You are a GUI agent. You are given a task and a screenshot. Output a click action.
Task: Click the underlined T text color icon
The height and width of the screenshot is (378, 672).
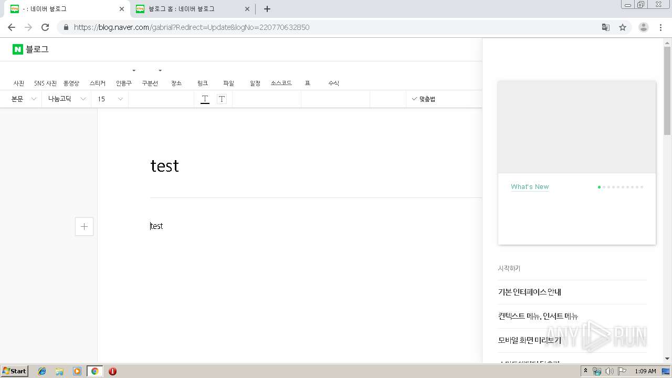[x=205, y=99]
